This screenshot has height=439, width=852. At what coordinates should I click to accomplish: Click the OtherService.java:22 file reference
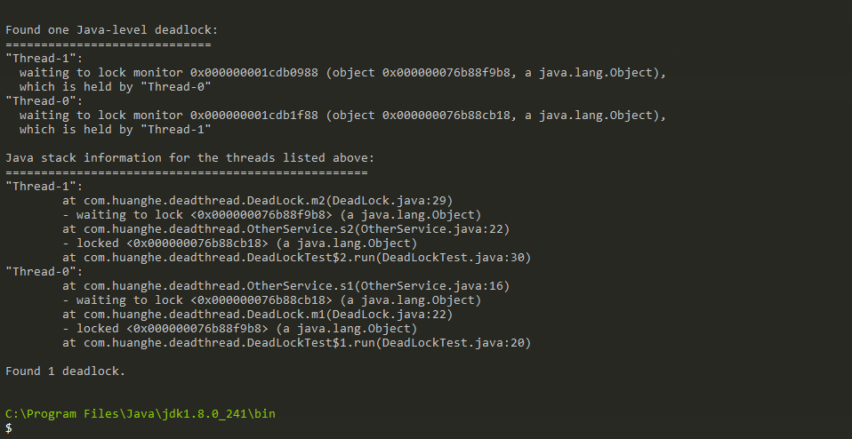(x=432, y=229)
